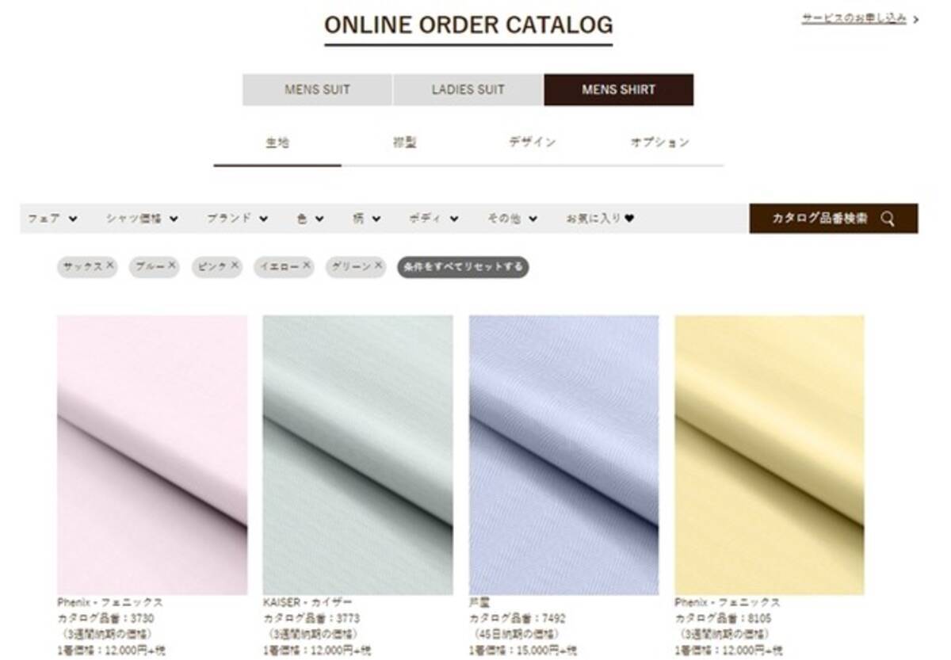Viewport: 951px width, 660px height.
Task: Switch to the LADIES SUIT tab
Action: point(468,90)
